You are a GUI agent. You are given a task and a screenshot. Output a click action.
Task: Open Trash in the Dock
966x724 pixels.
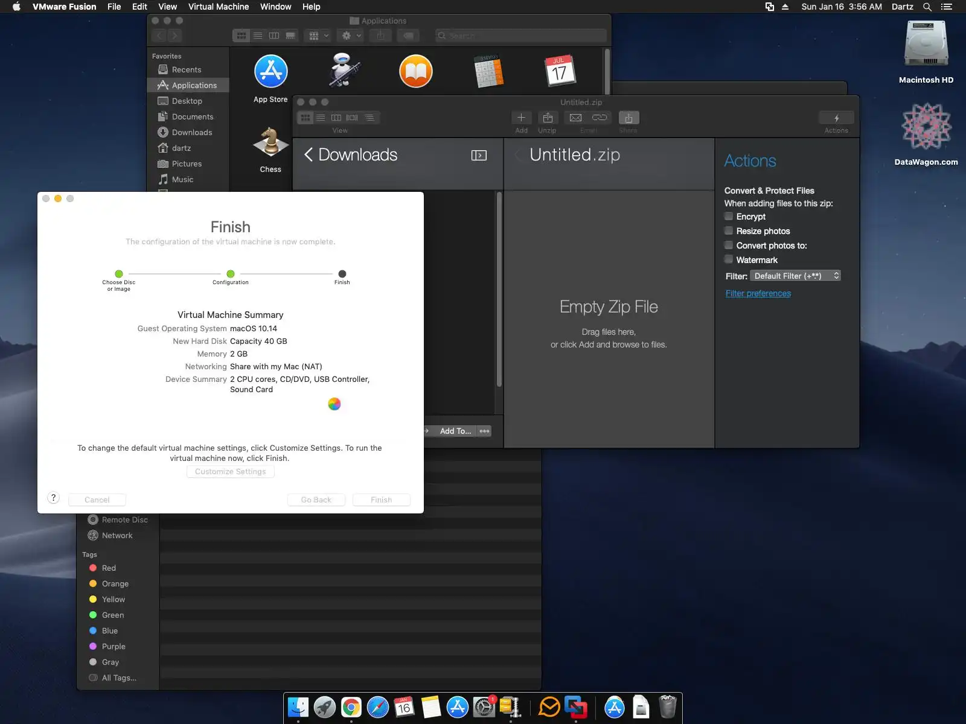pyautogui.click(x=667, y=707)
